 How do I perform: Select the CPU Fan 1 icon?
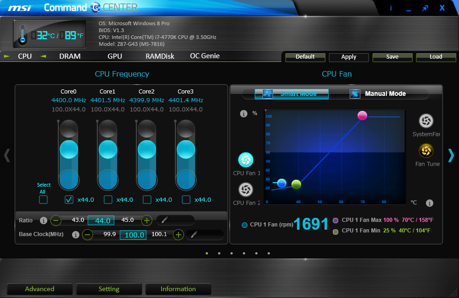pos(246,160)
